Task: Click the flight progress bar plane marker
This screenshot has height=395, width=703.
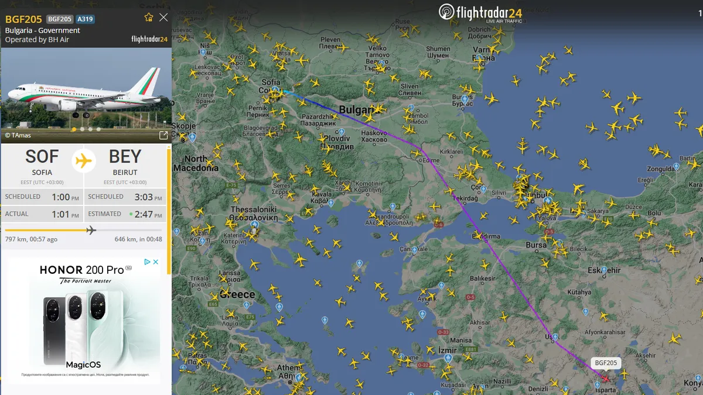Action: click(x=91, y=229)
